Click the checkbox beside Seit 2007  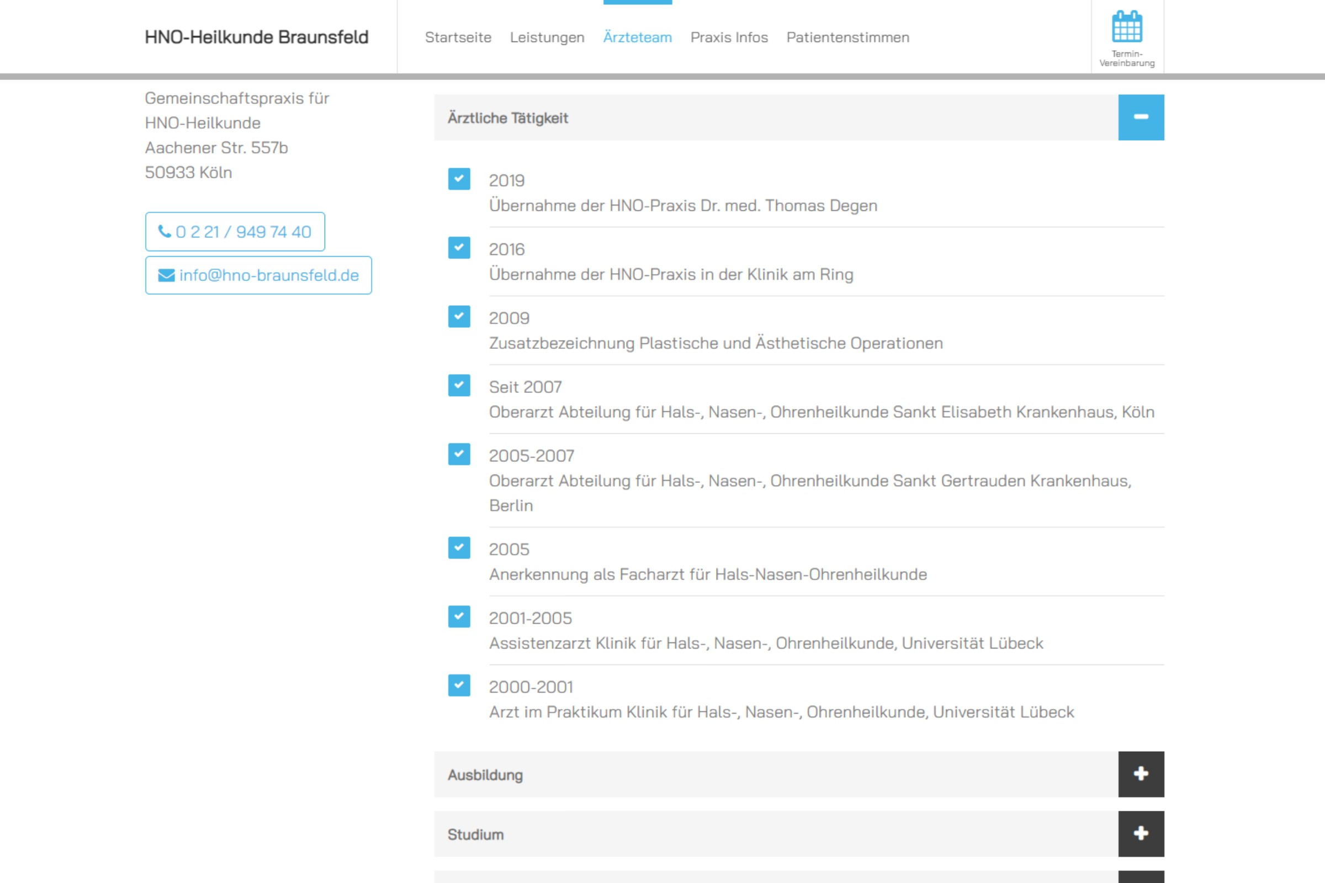tap(459, 385)
